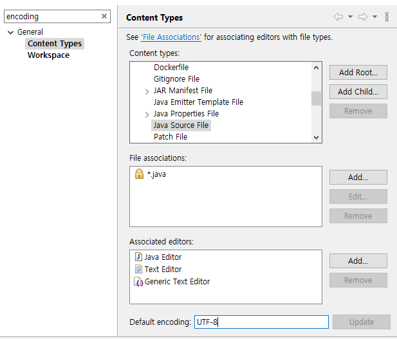Select Content Types in the preferences tree
Image resolution: width=397 pixels, height=339 pixels.
coord(55,44)
